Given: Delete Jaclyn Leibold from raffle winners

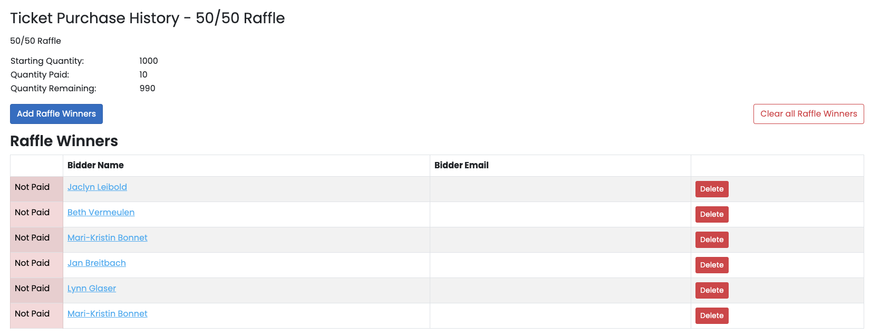Looking at the screenshot, I should pyautogui.click(x=711, y=189).
